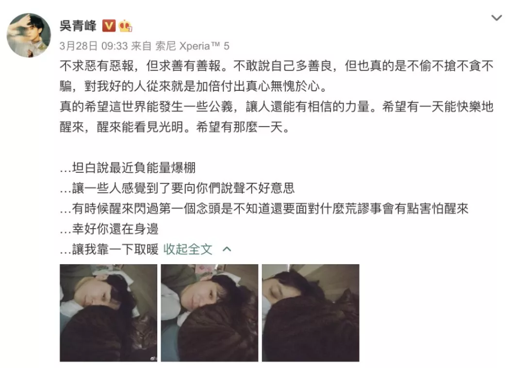Select the text 讓我靠一下取暖

115,250
